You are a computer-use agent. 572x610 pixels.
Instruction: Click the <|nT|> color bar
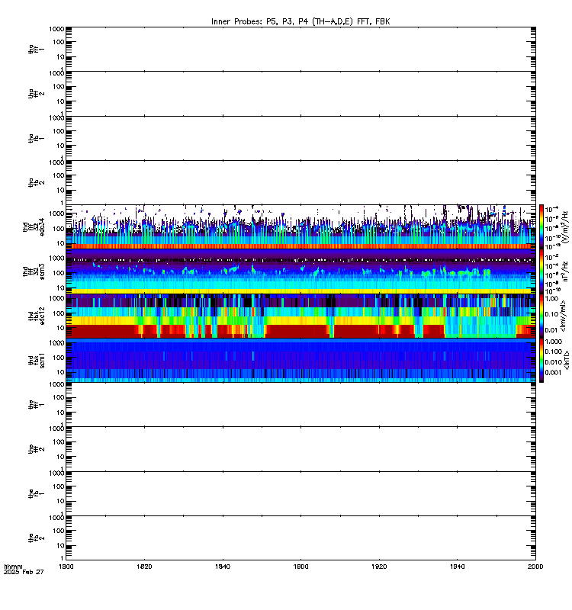pos(541,360)
